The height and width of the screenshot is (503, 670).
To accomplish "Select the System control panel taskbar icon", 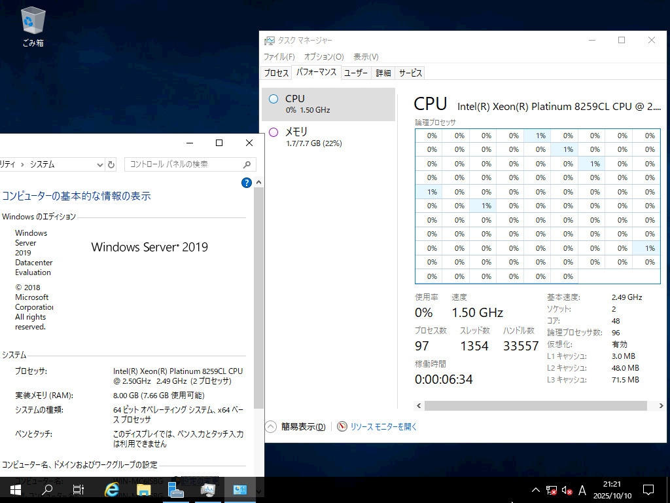I will (x=239, y=490).
